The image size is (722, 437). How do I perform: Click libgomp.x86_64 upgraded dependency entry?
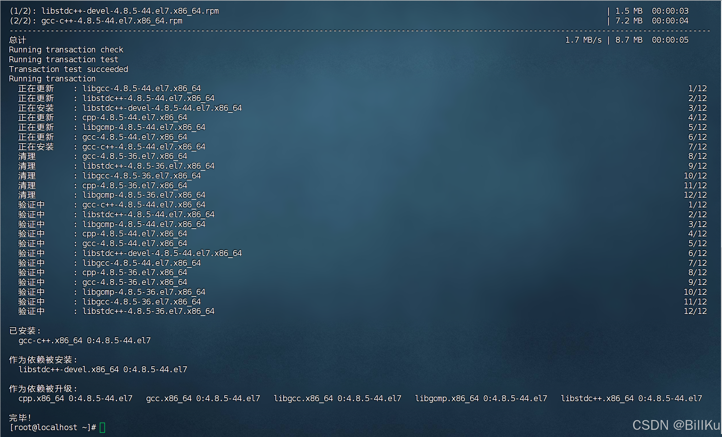[x=481, y=398]
